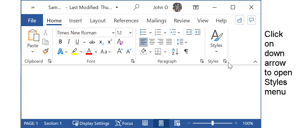Toggle Italic formatting
Image resolution: width=297 pixels, height=128 pixels.
click(69, 42)
